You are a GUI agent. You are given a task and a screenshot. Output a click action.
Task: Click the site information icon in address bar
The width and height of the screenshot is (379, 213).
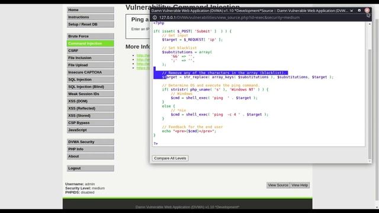(155, 17)
